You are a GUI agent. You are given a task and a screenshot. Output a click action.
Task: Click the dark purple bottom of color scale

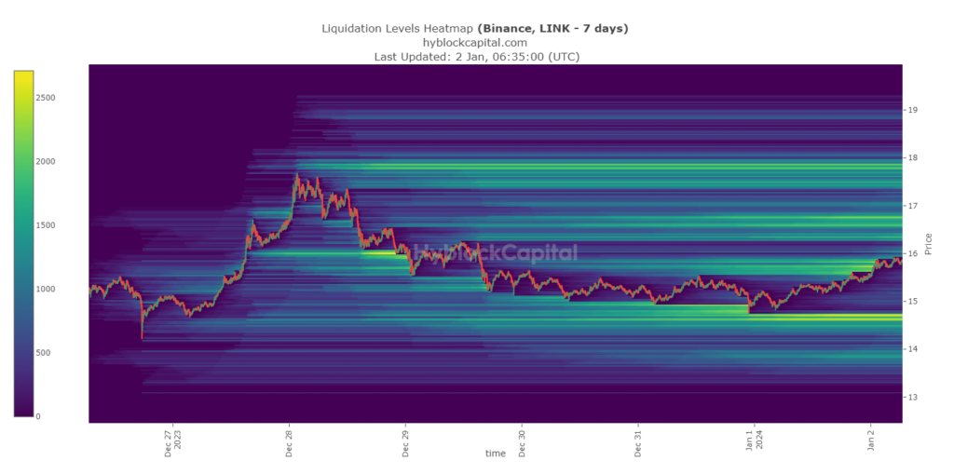tap(24, 412)
